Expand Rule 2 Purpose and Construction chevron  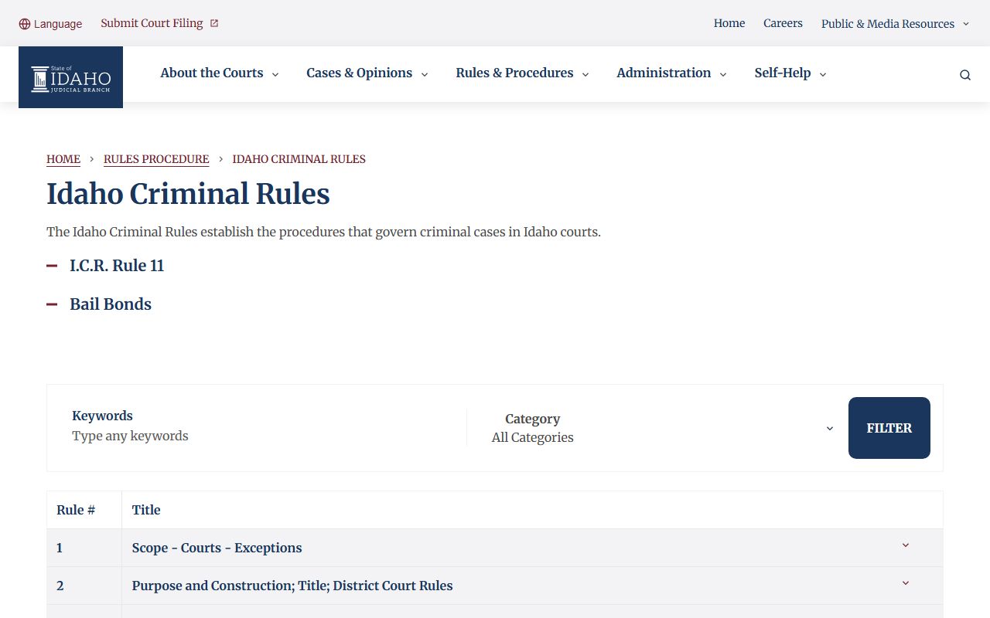click(906, 583)
